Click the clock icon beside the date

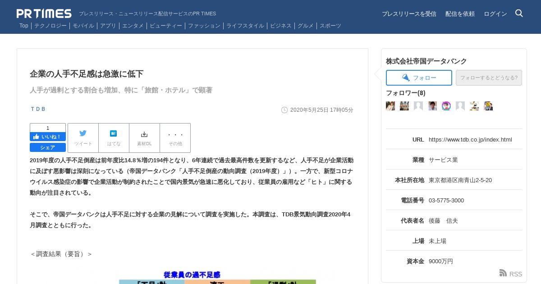[284, 110]
